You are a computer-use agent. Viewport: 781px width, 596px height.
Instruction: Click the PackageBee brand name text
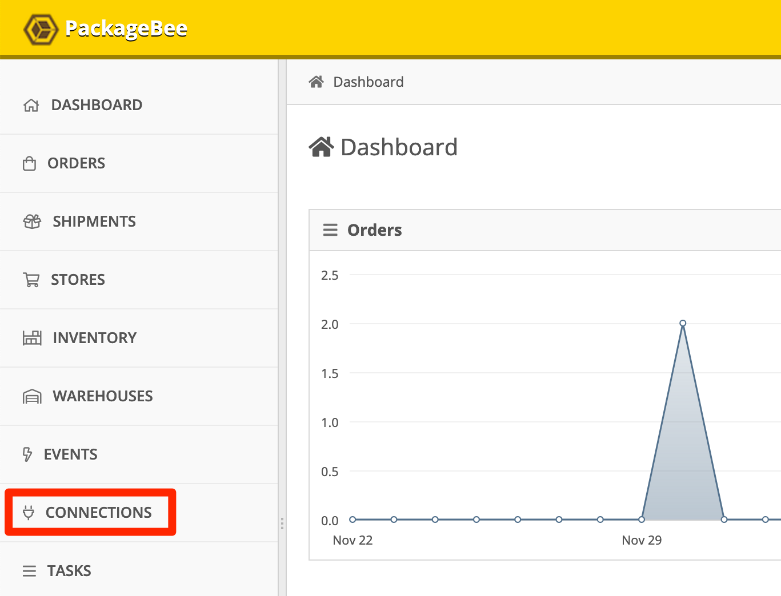pyautogui.click(x=126, y=29)
